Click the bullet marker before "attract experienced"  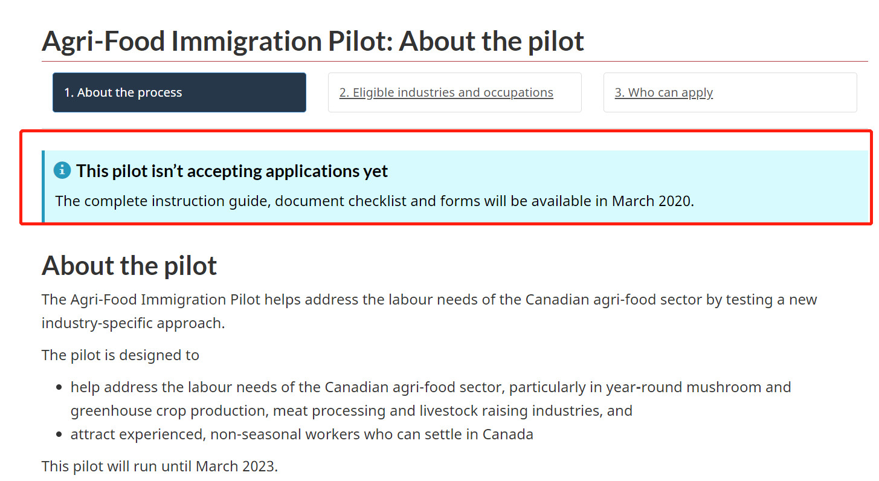tap(59, 435)
